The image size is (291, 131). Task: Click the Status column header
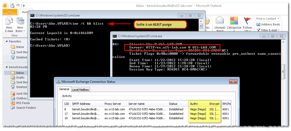click(178, 104)
